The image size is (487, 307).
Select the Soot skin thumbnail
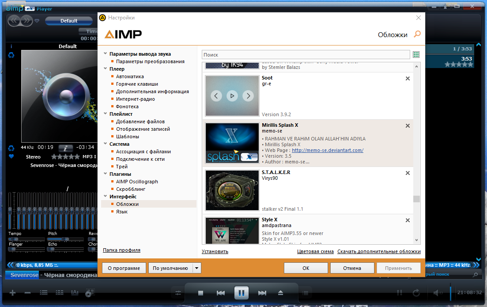pyautogui.click(x=232, y=96)
